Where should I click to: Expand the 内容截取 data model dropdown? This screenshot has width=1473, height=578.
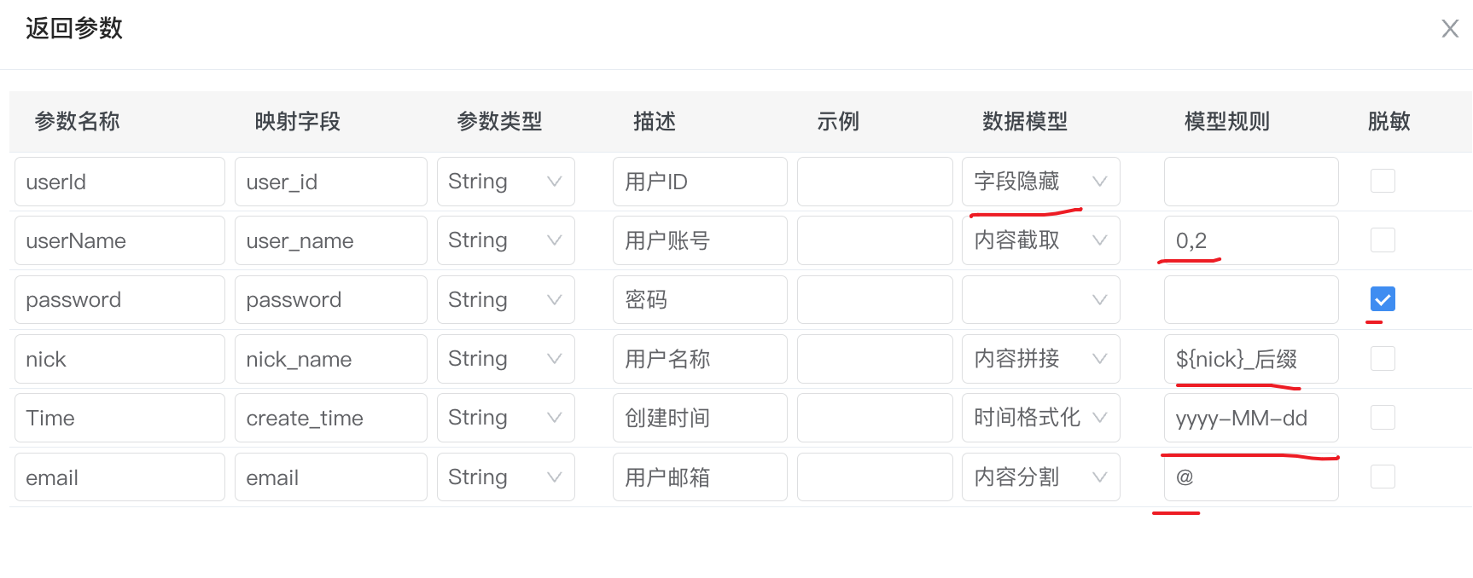point(1040,240)
